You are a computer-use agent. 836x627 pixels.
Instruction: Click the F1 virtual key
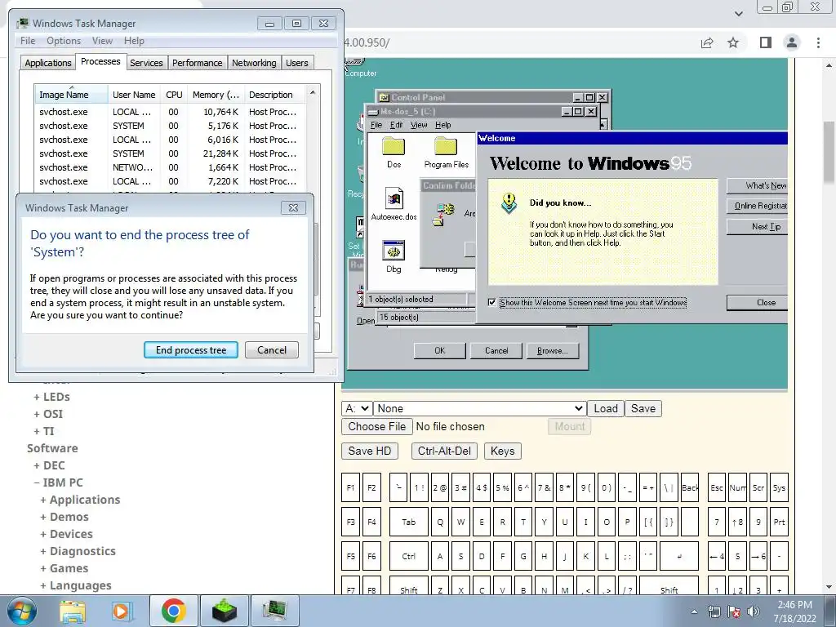tap(350, 487)
